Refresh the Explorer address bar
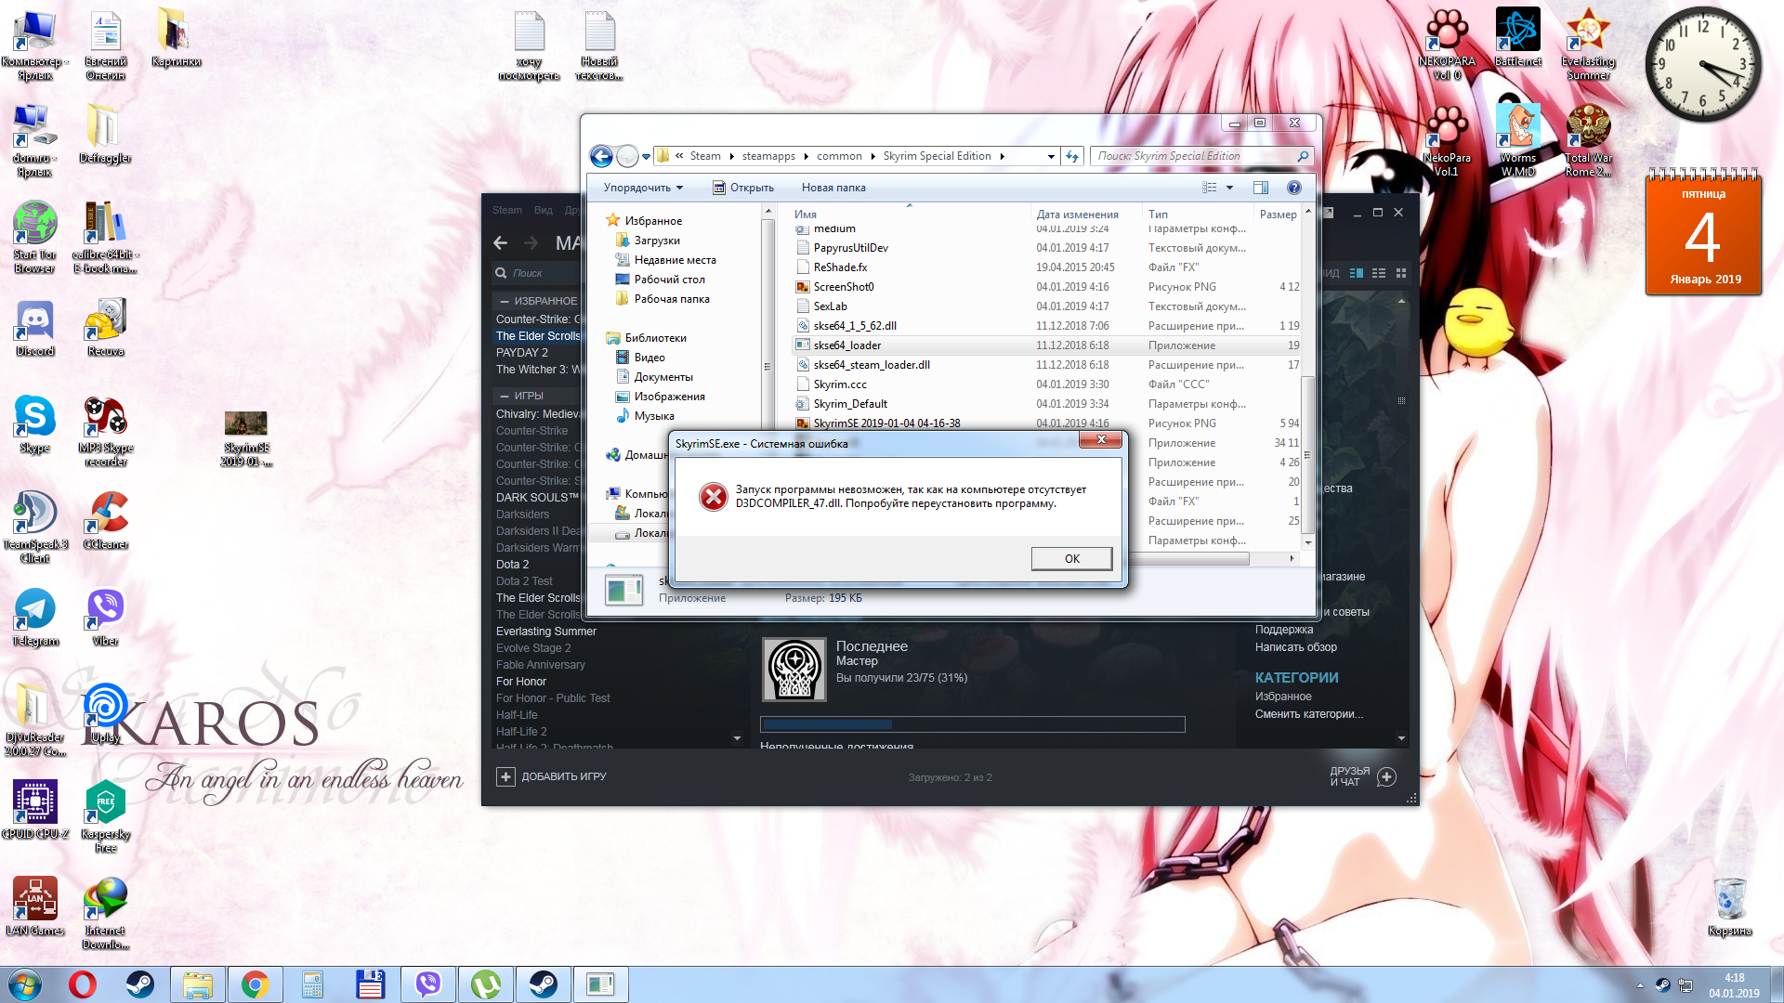Image resolution: width=1784 pixels, height=1003 pixels. (x=1072, y=156)
